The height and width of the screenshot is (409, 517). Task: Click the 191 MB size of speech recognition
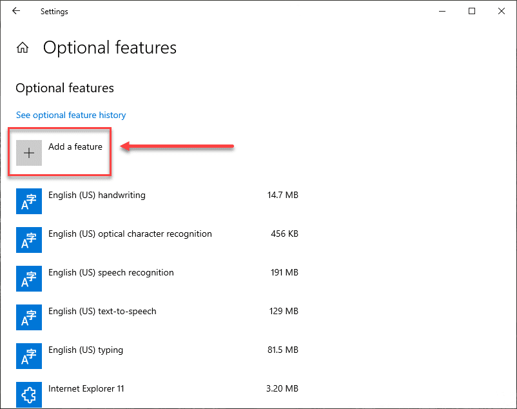tap(284, 272)
